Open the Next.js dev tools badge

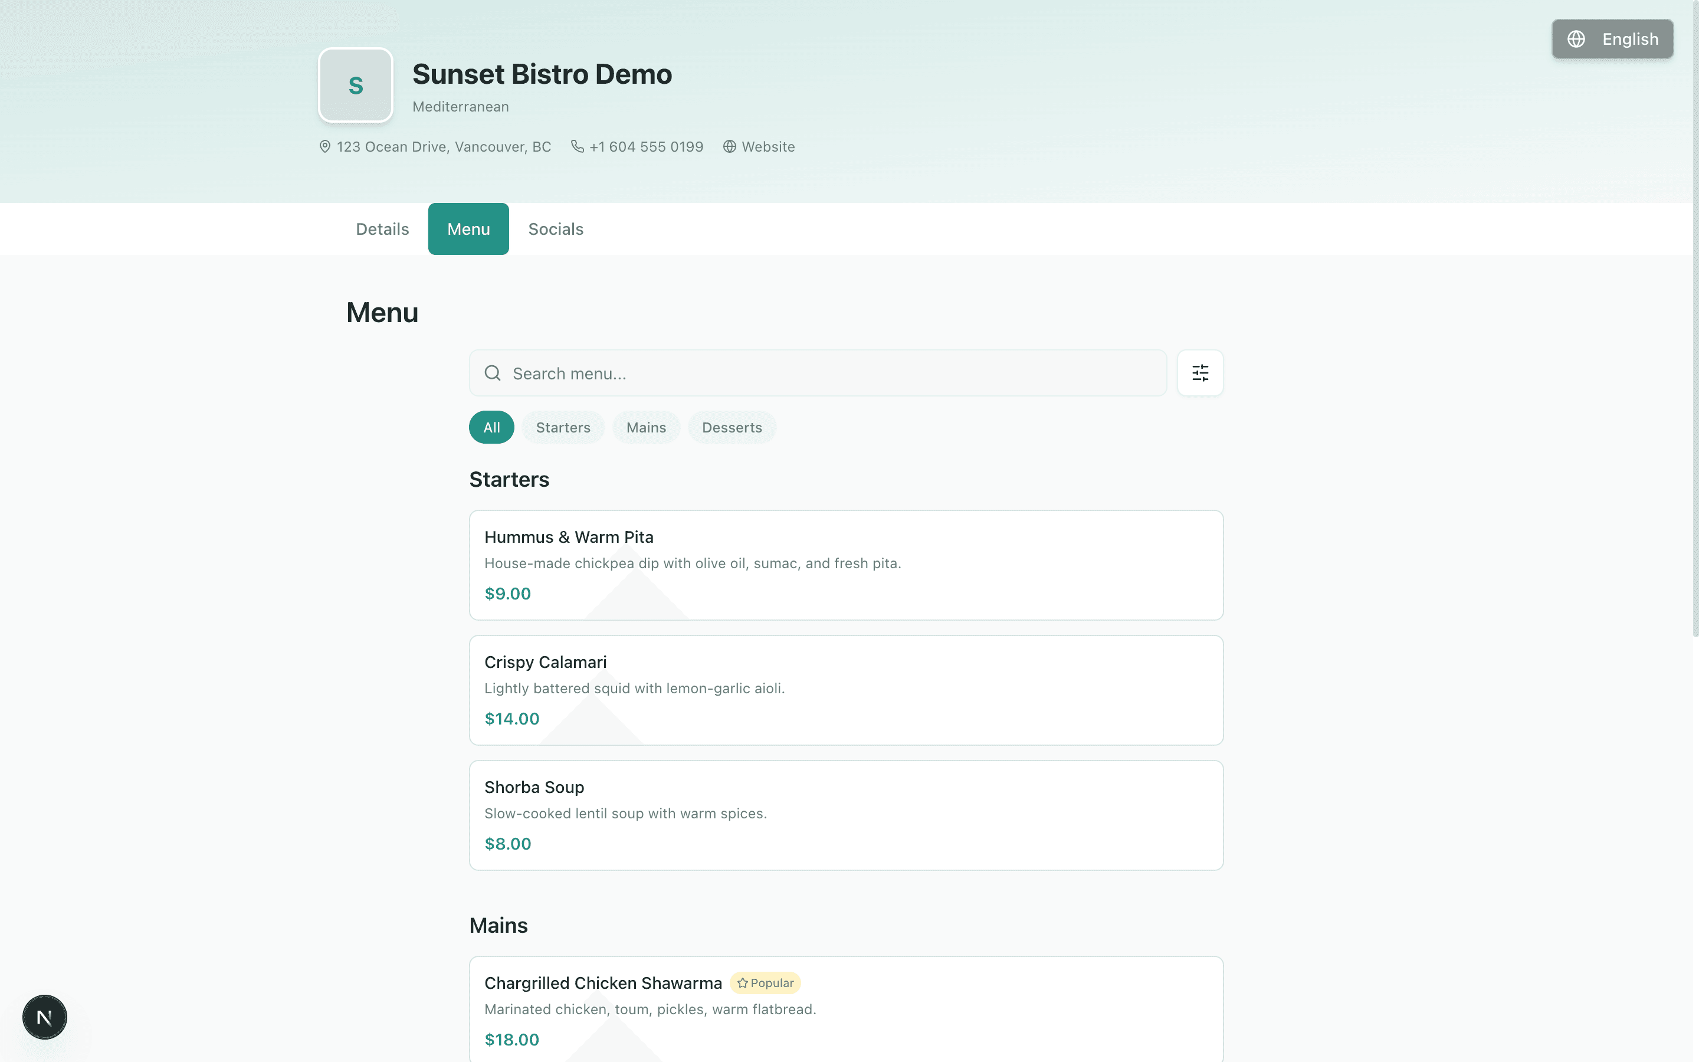[44, 1017]
